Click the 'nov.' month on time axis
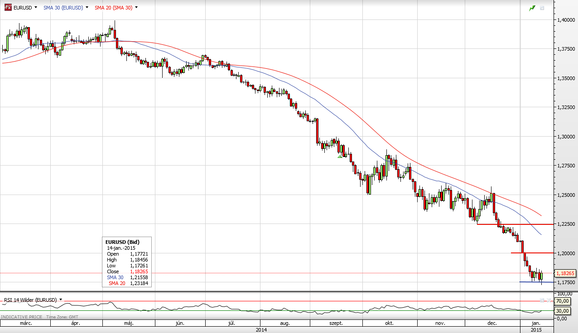 (440, 323)
